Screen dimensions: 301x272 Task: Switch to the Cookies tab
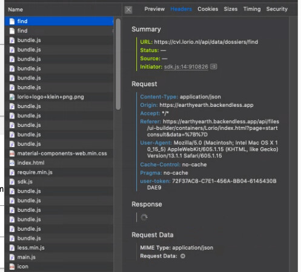(208, 9)
